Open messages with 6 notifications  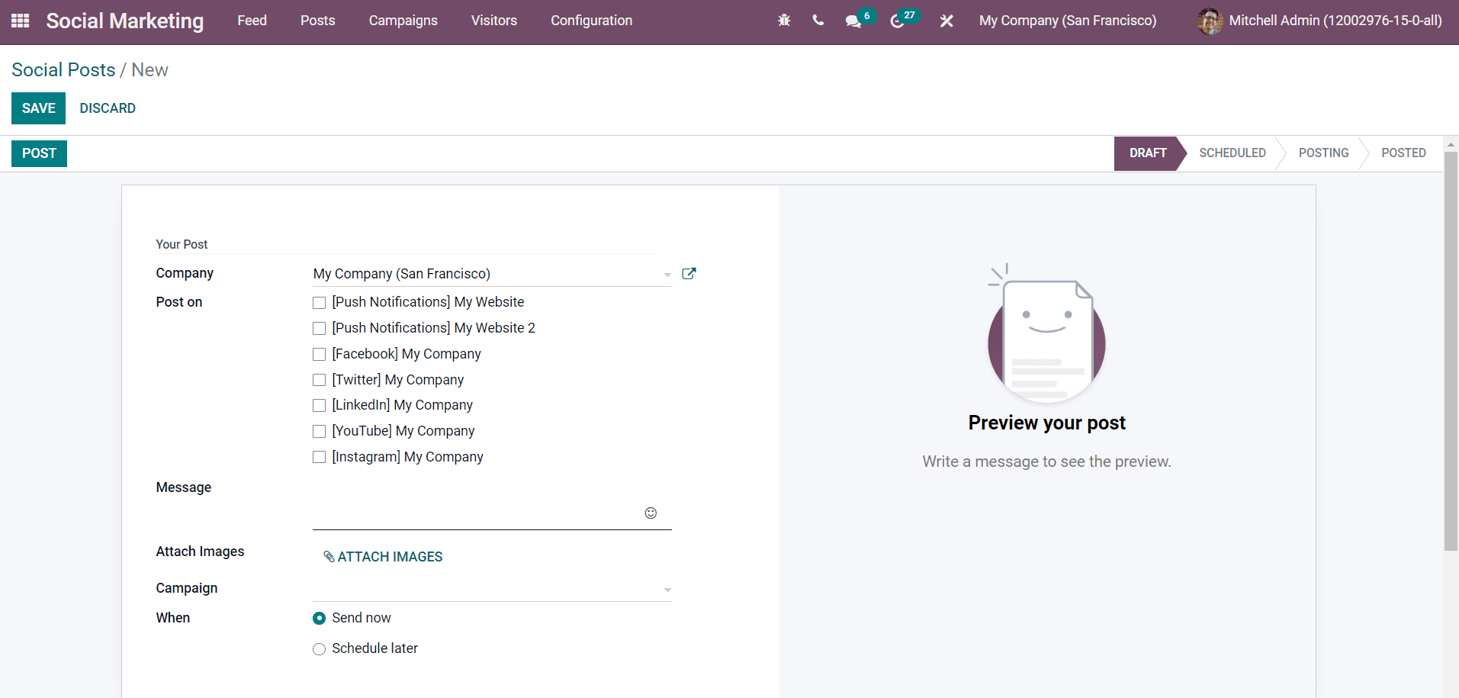click(x=853, y=21)
